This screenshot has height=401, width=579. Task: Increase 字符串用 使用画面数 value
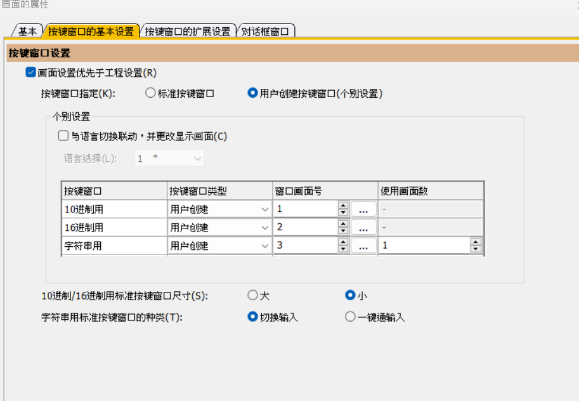pos(476,242)
